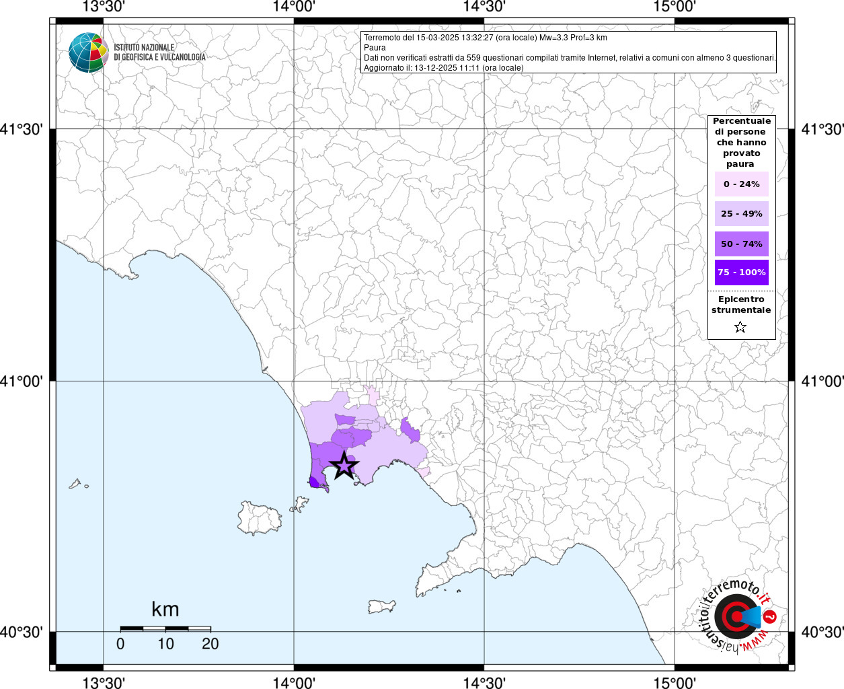Click the right axis label 40°30'
This screenshot has width=844, height=689.
pos(822,632)
